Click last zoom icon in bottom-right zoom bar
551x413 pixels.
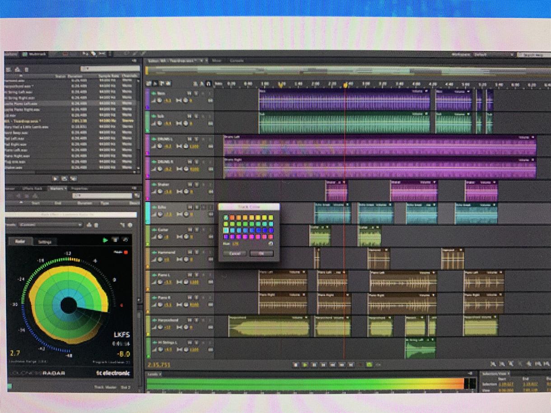[x=547, y=364]
